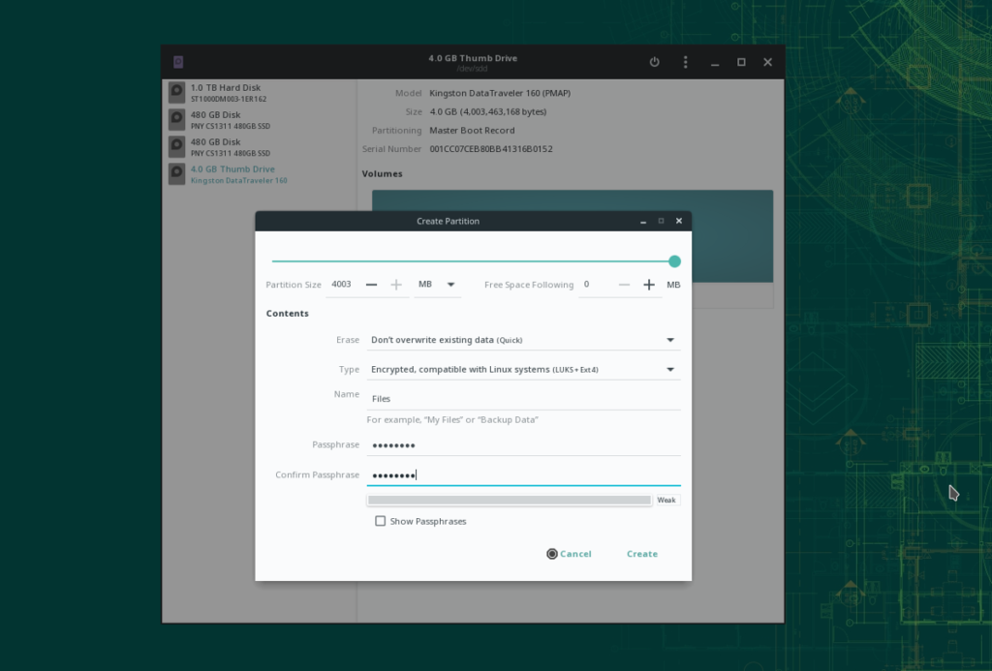Viewport: 992px width, 671px height.
Task: Select the first 480 GB PNY SSD icon
Action: [x=175, y=118]
